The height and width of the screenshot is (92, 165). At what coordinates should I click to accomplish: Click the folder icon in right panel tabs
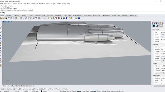[x=160, y=23]
